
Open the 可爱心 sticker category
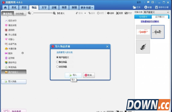(x=10, y=39)
